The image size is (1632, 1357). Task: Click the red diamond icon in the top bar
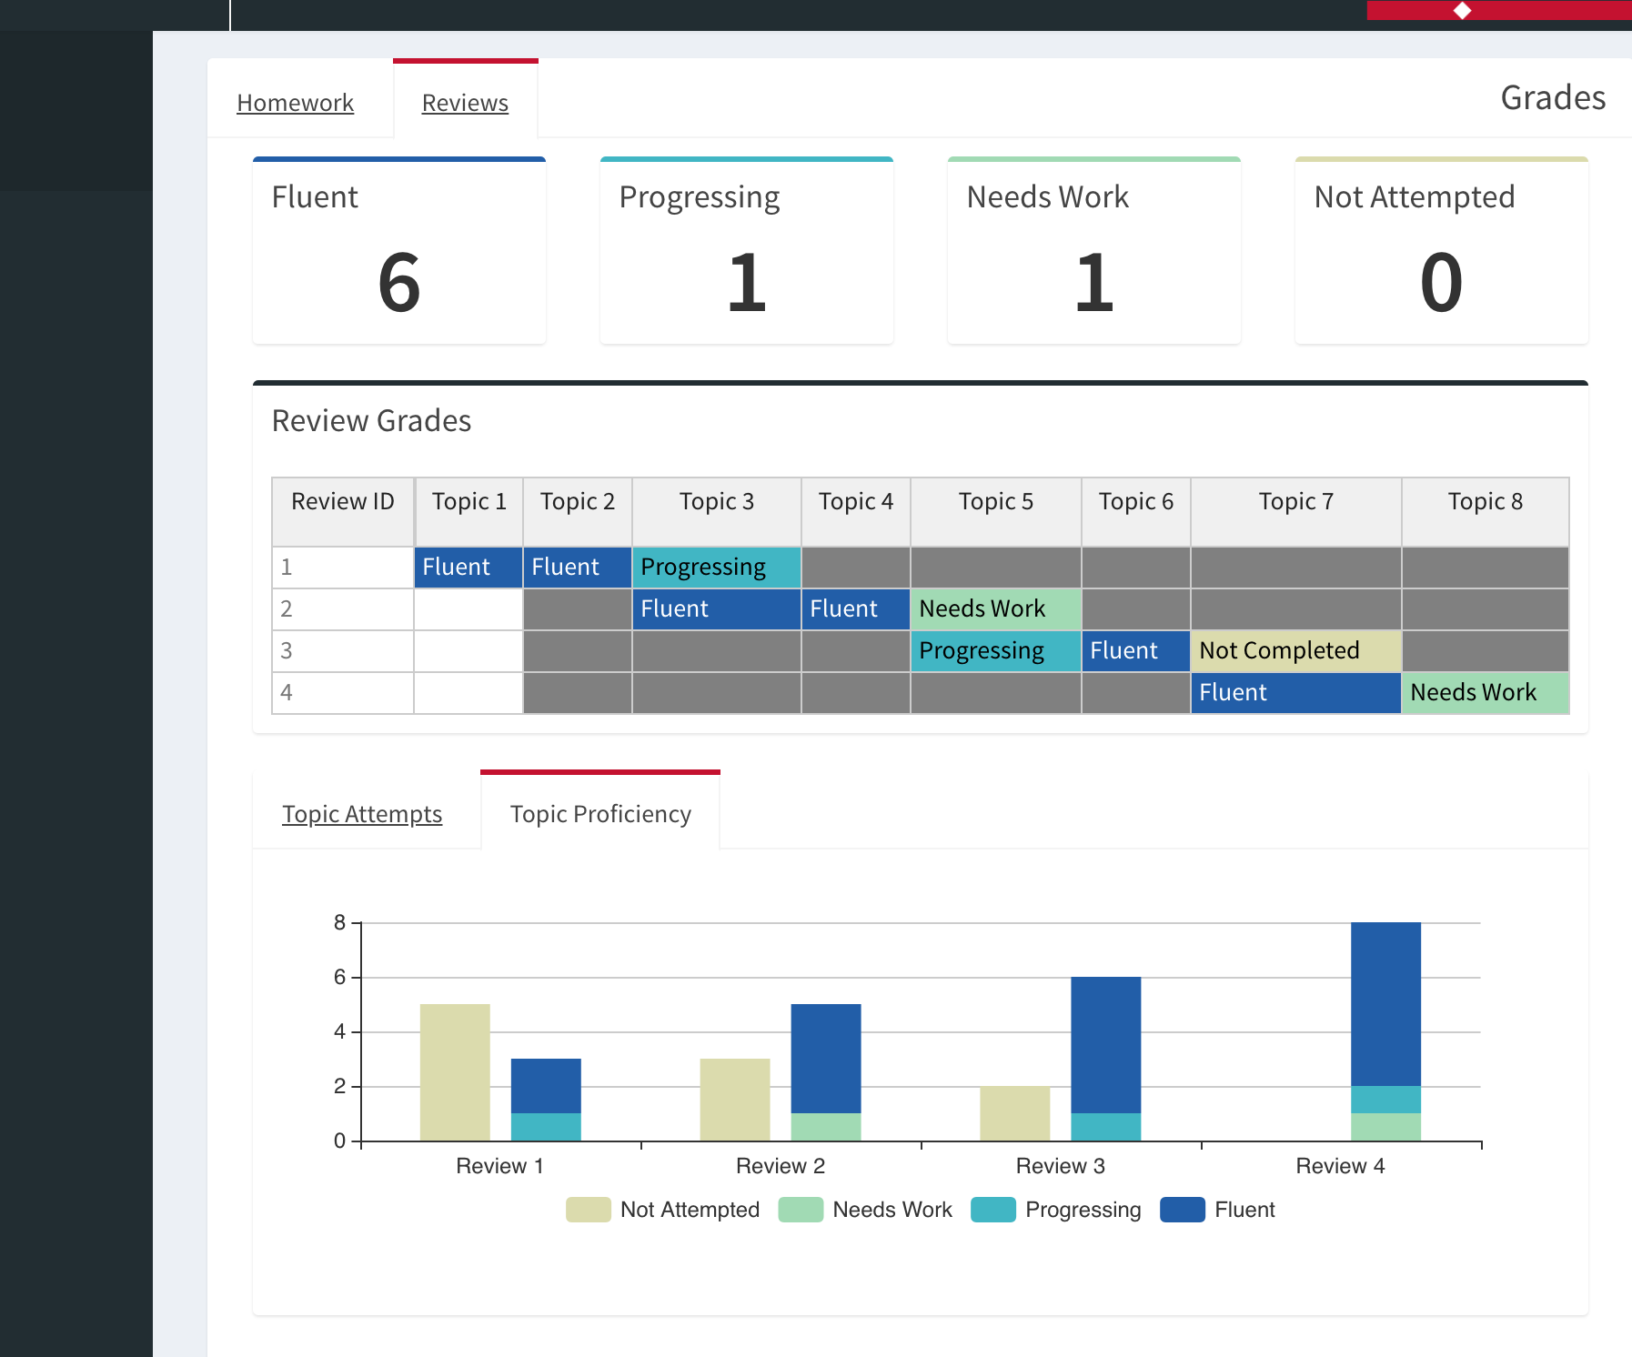(1460, 12)
